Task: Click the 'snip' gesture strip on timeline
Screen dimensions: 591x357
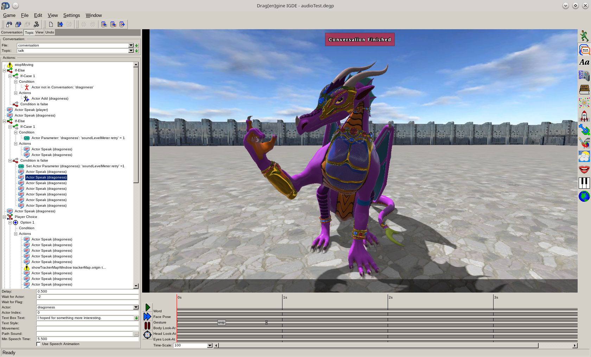Action: pyautogui.click(x=221, y=322)
